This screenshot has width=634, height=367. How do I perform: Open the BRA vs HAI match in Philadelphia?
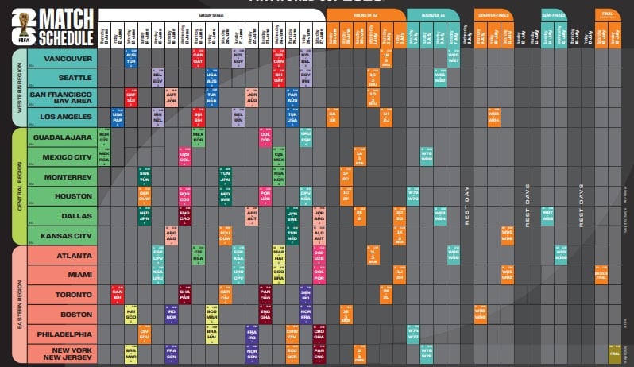click(x=211, y=334)
